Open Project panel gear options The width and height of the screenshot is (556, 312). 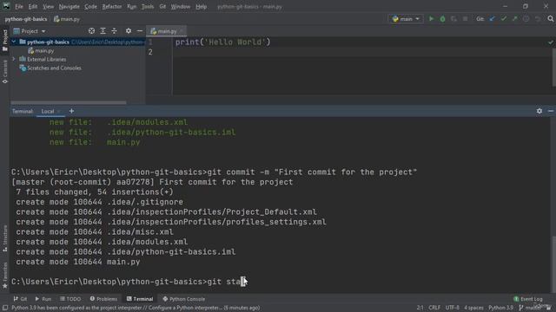coord(129,31)
